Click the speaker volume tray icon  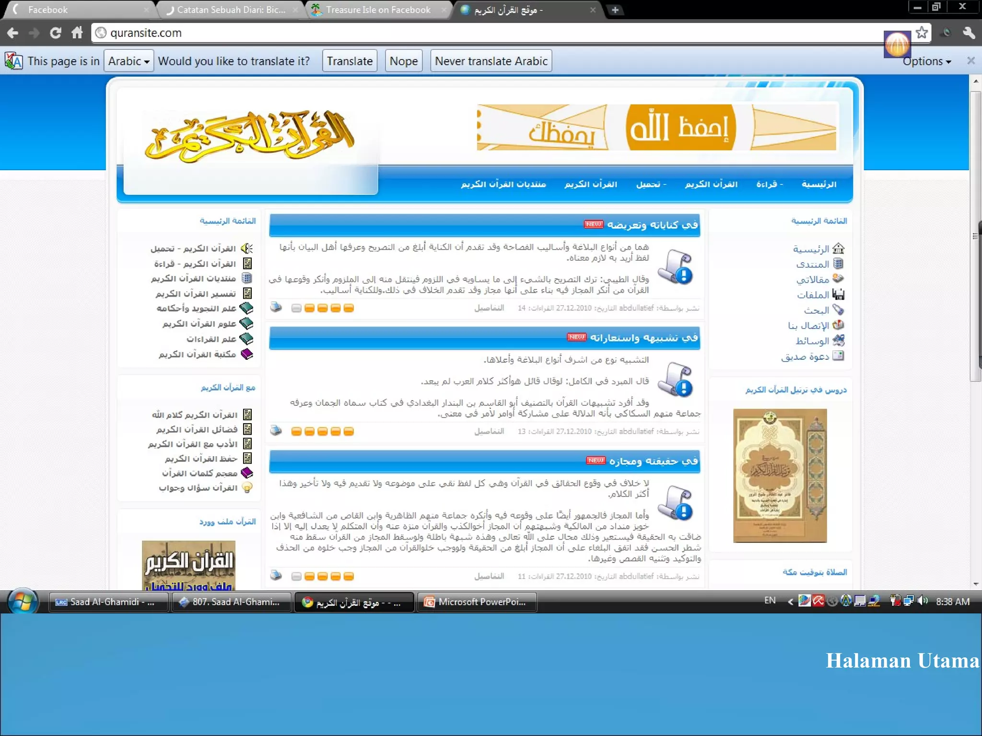click(x=922, y=601)
